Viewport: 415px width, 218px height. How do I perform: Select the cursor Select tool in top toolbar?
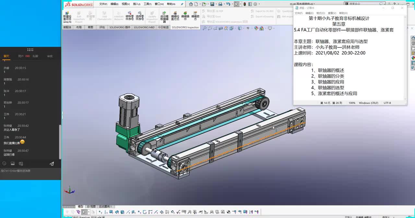[236, 4]
